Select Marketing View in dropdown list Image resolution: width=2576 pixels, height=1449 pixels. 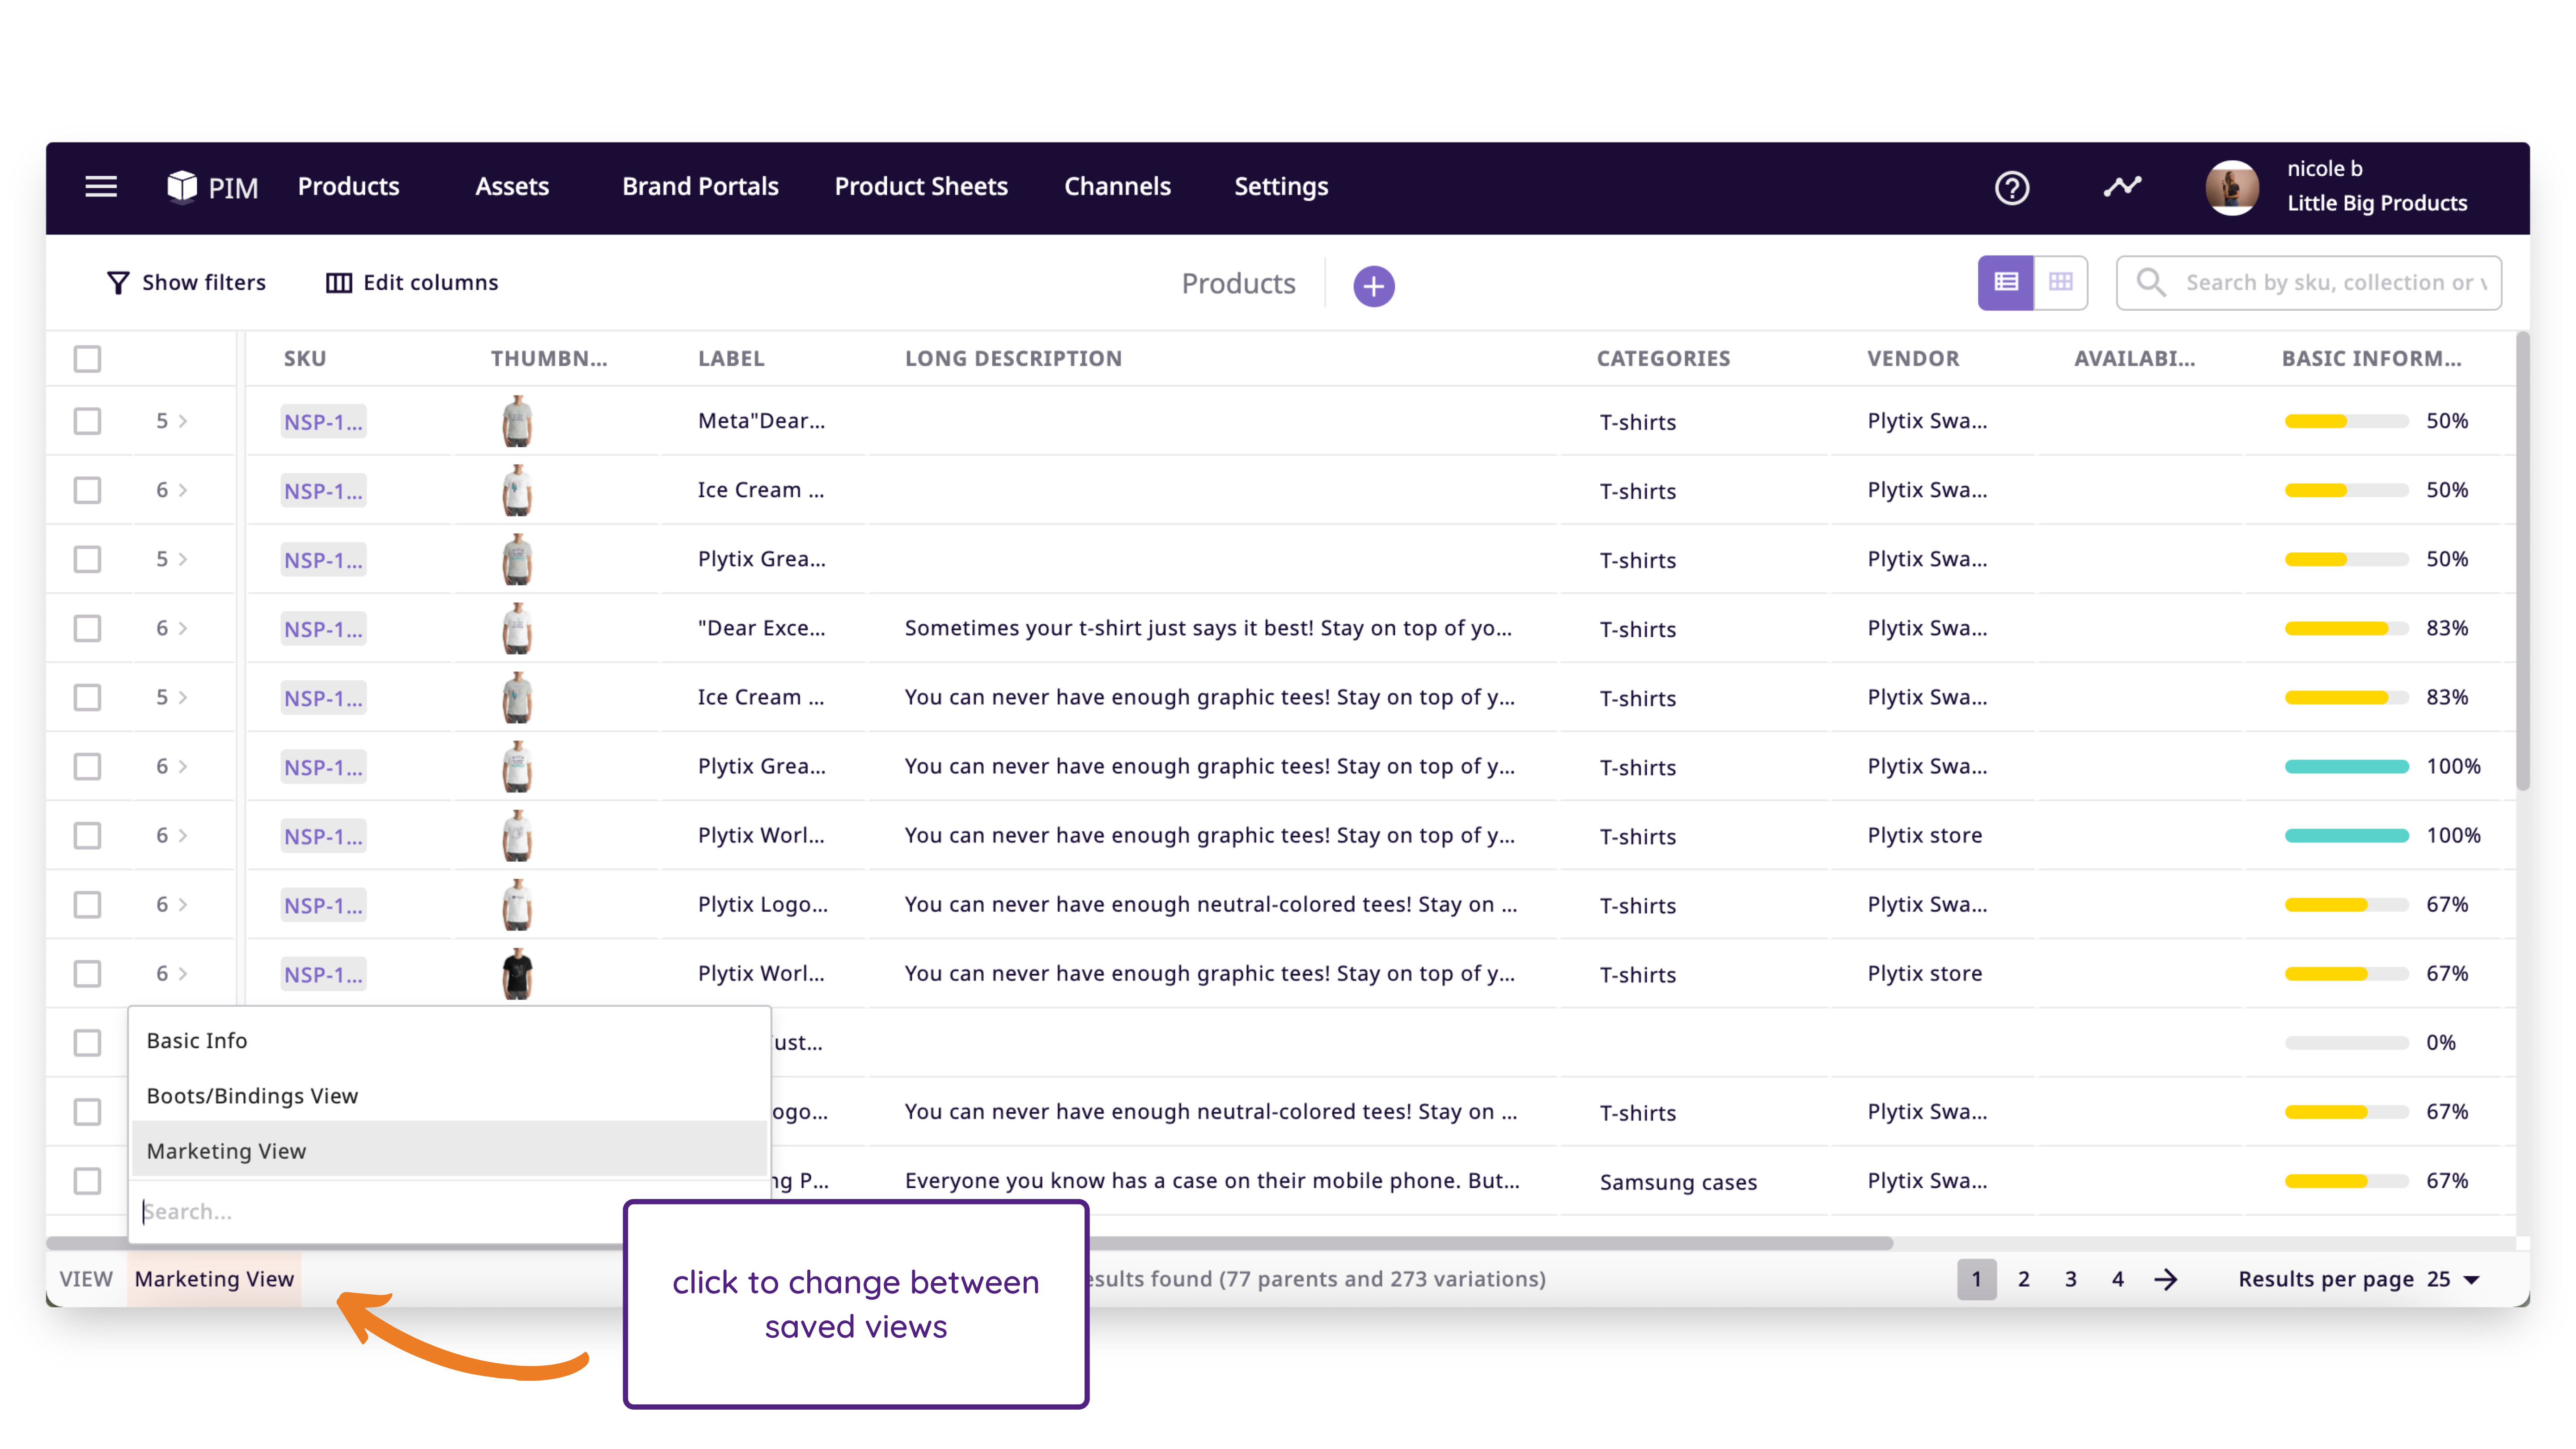pos(449,1150)
